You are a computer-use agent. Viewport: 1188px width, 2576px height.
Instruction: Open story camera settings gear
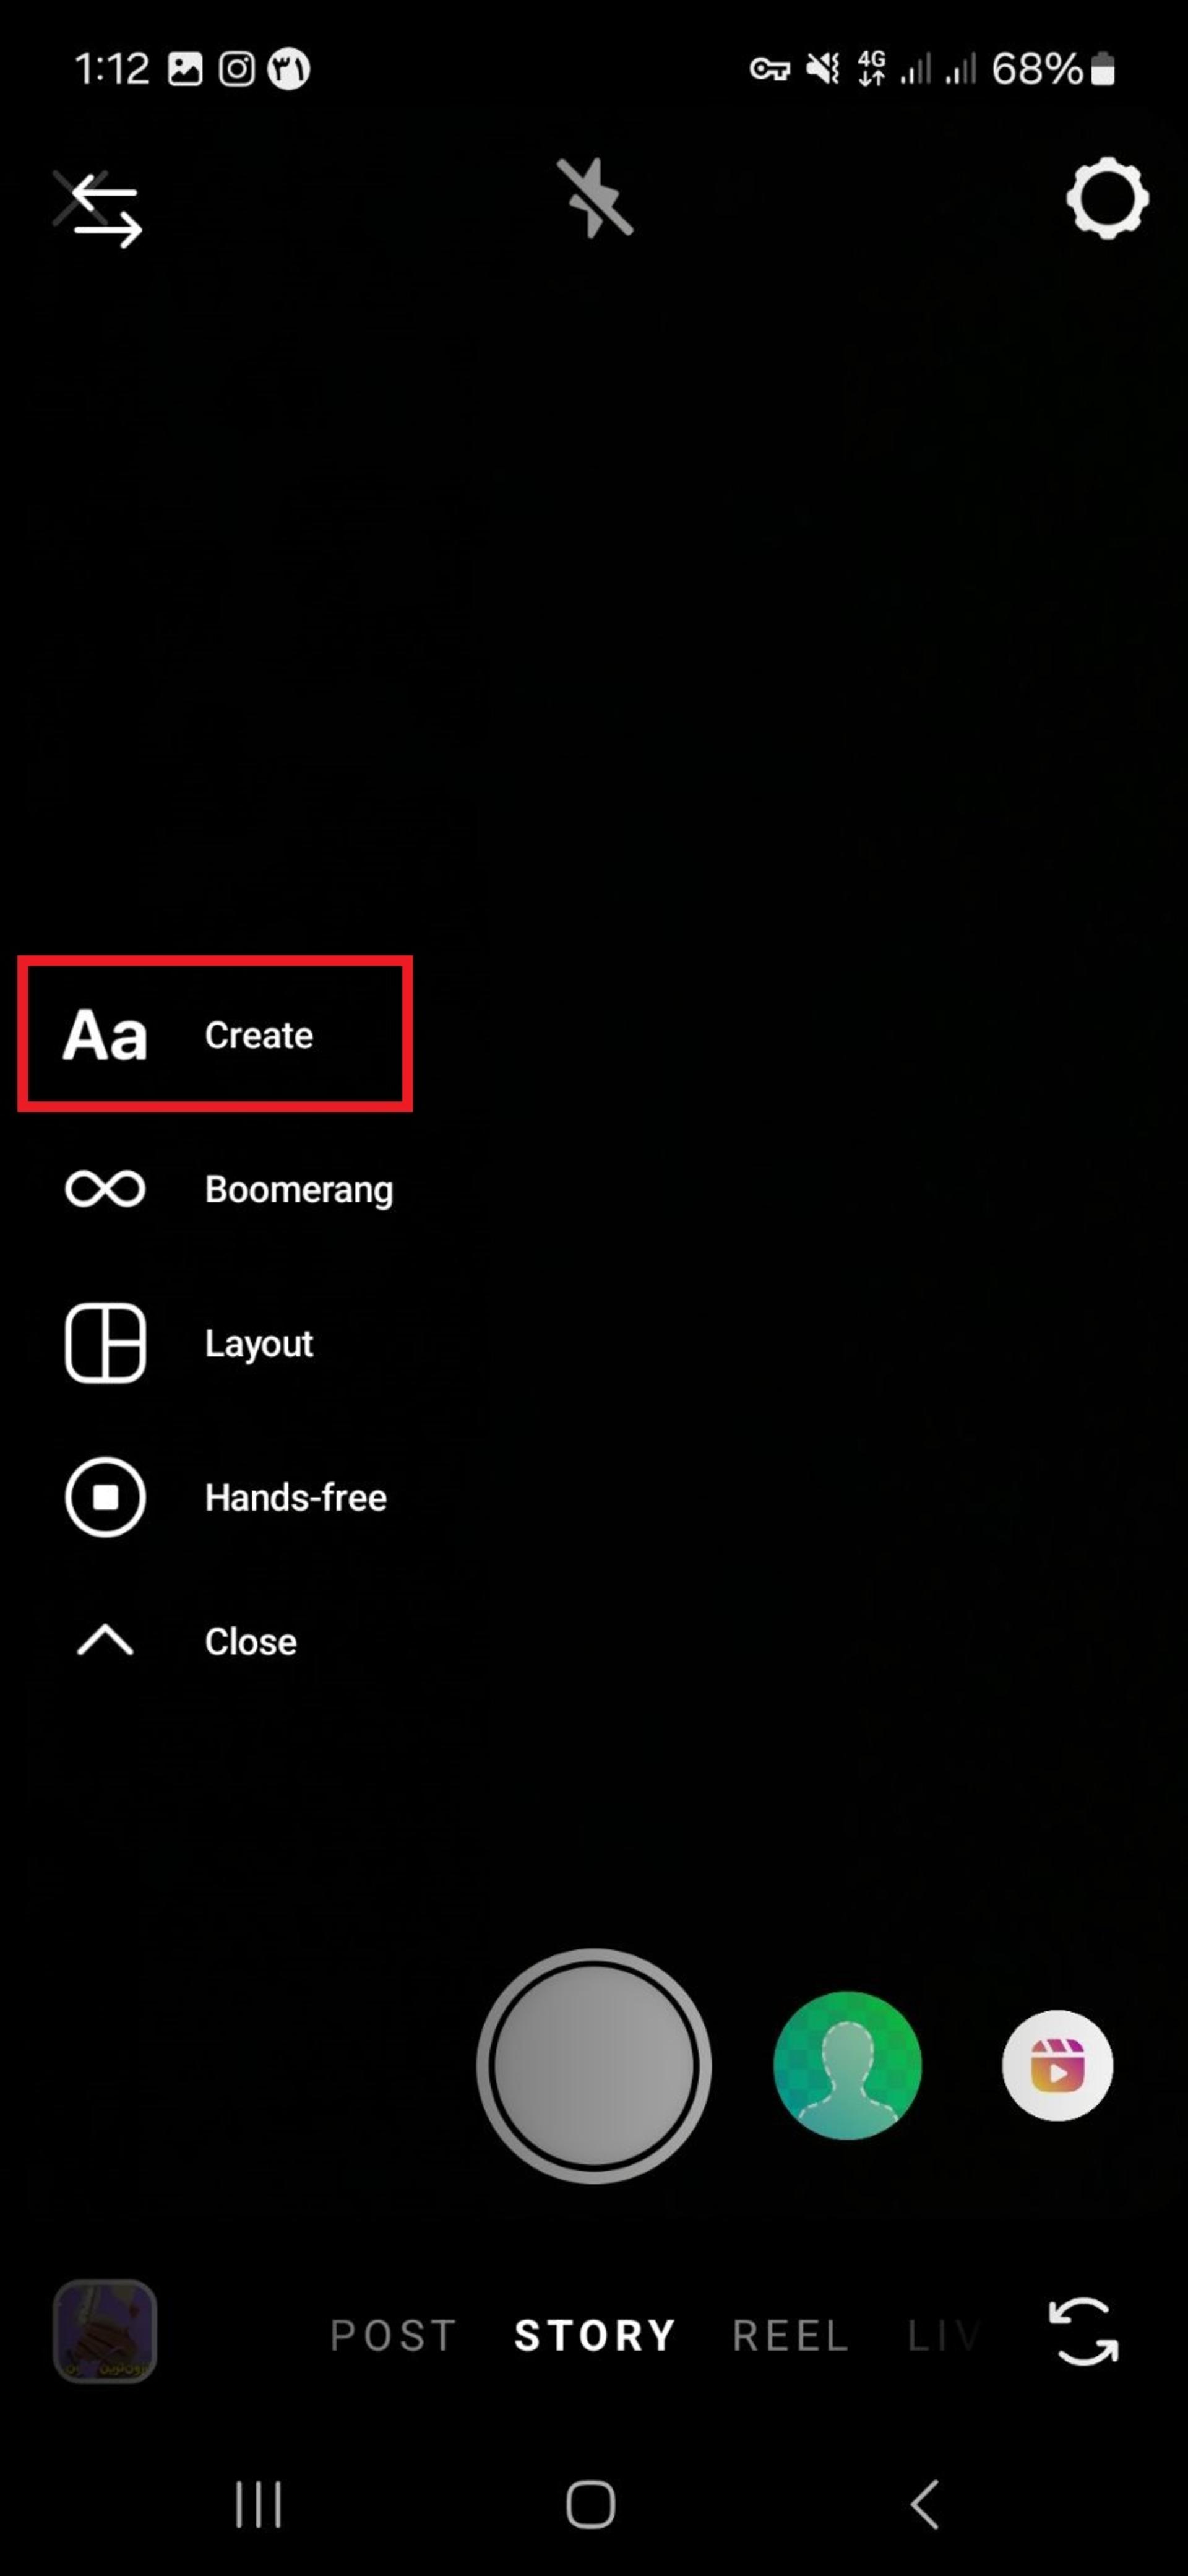click(1107, 198)
